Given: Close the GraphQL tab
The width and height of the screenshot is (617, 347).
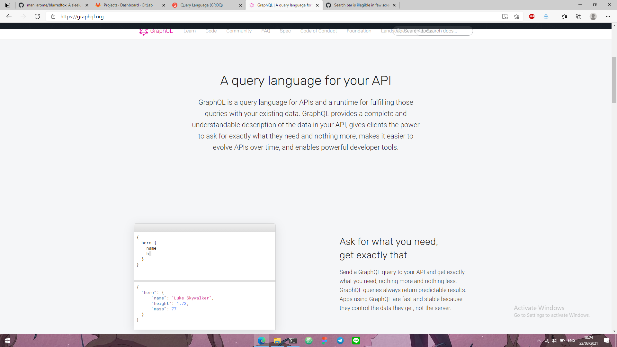Looking at the screenshot, I should 317,5.
